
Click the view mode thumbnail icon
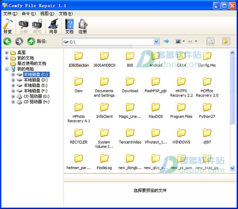coord(178,41)
